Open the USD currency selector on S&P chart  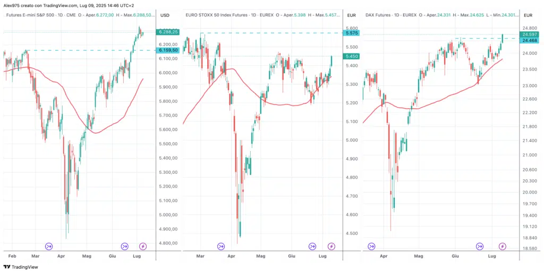pyautogui.click(x=165, y=15)
